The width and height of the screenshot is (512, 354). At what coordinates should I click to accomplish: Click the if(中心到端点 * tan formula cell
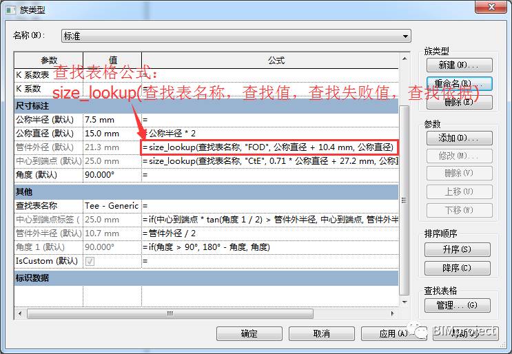(x=270, y=220)
